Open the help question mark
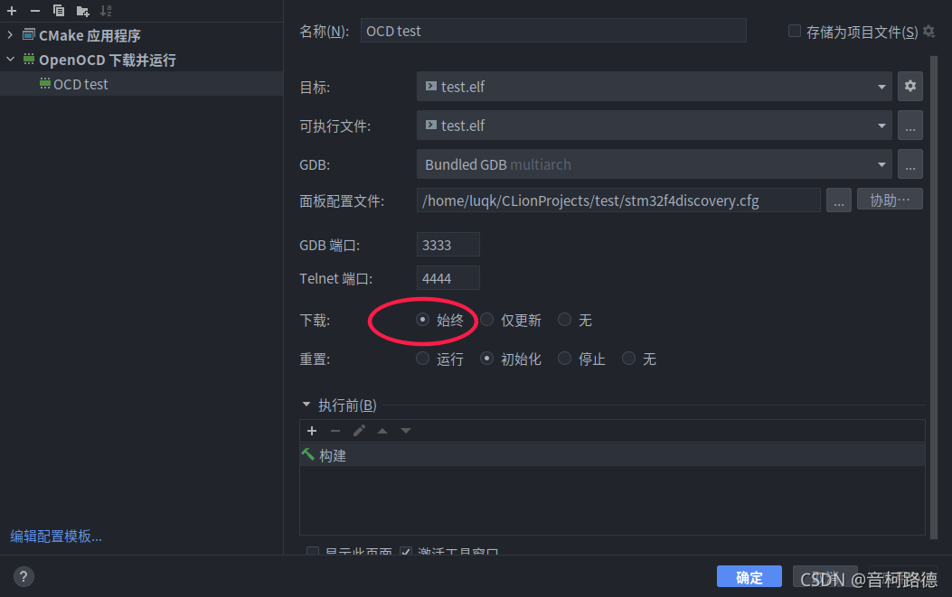 (24, 576)
